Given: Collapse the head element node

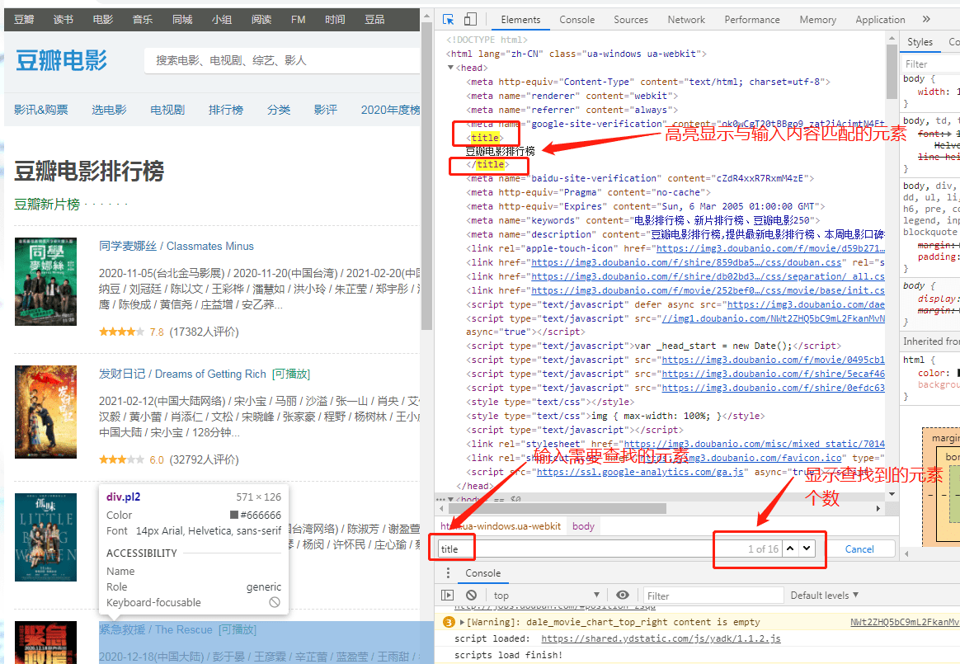Looking at the screenshot, I should [450, 68].
